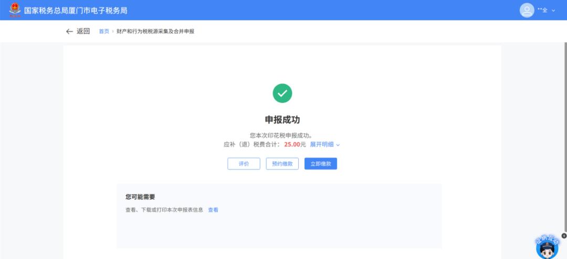Click the 25.00 tax amount

click(292, 144)
